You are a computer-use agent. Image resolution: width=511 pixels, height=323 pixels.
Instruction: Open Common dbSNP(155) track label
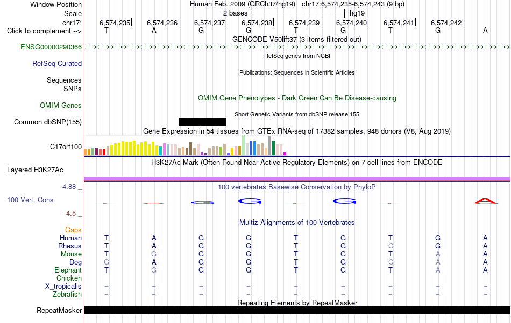(x=47, y=122)
